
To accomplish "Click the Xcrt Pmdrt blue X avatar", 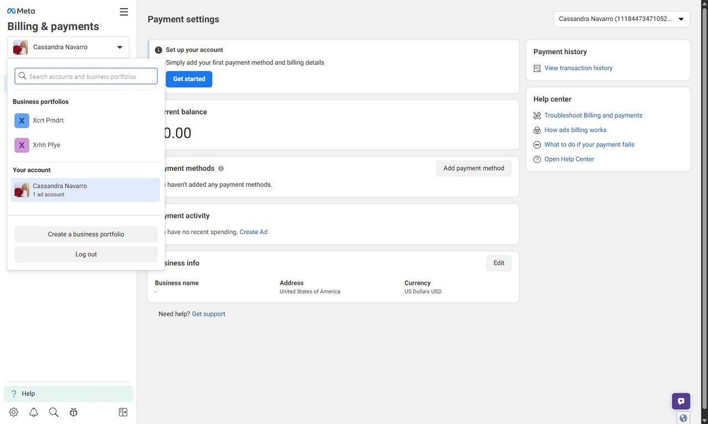I will pyautogui.click(x=22, y=121).
